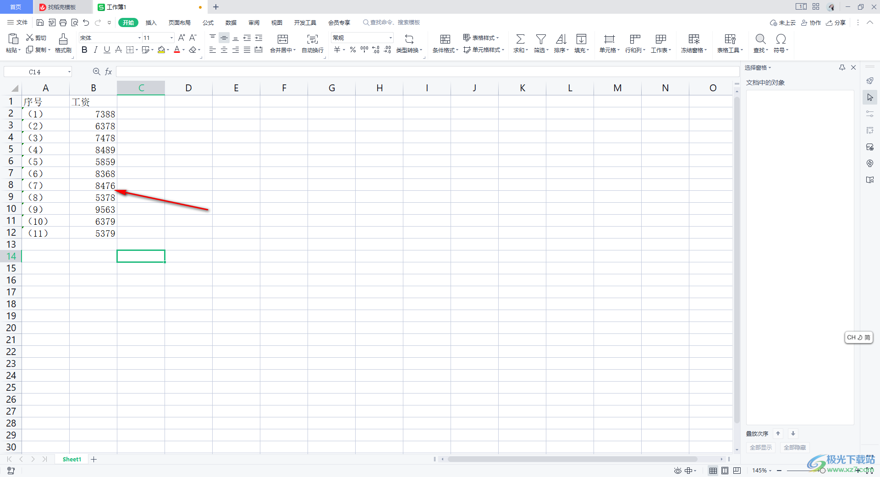Redo the last undone action
This screenshot has height=477, width=880.
[x=98, y=22]
